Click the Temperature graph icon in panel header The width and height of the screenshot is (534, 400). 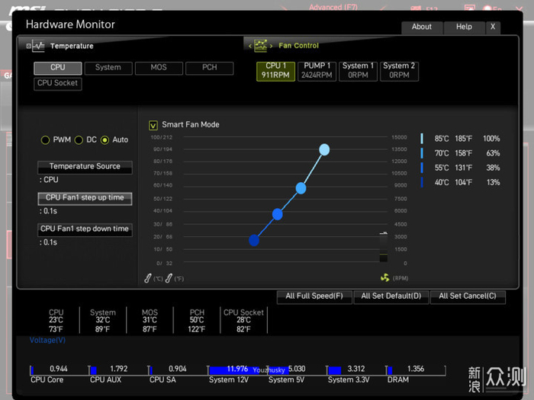click(38, 46)
